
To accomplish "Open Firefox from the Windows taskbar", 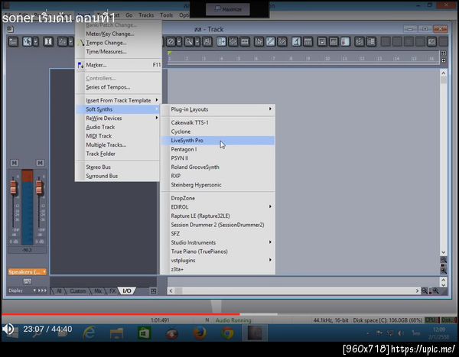I will tap(200, 333).
